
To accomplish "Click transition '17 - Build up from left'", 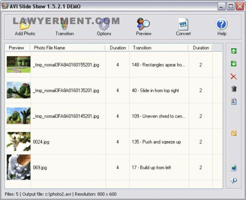I will [x=151, y=168].
